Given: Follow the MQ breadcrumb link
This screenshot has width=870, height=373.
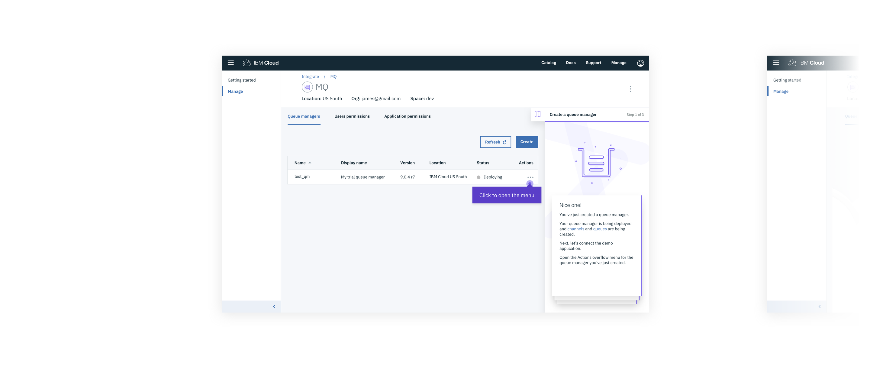Looking at the screenshot, I should (x=333, y=77).
